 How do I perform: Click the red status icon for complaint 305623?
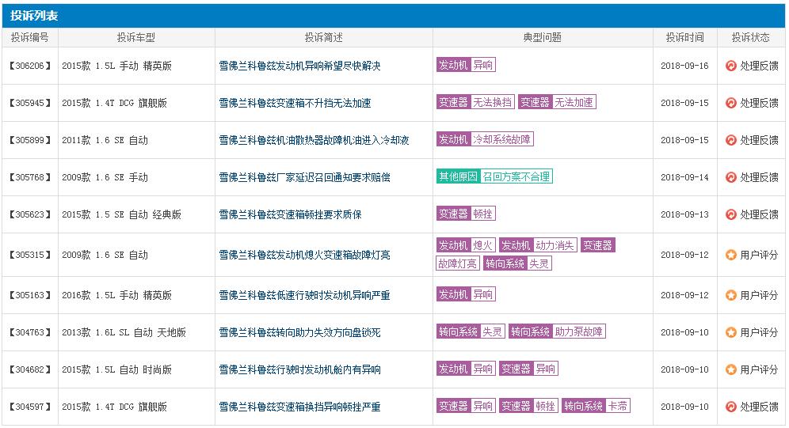point(730,214)
